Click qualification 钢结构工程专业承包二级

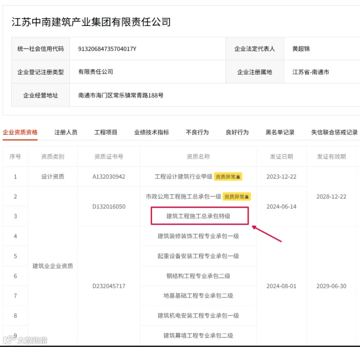click(x=198, y=276)
